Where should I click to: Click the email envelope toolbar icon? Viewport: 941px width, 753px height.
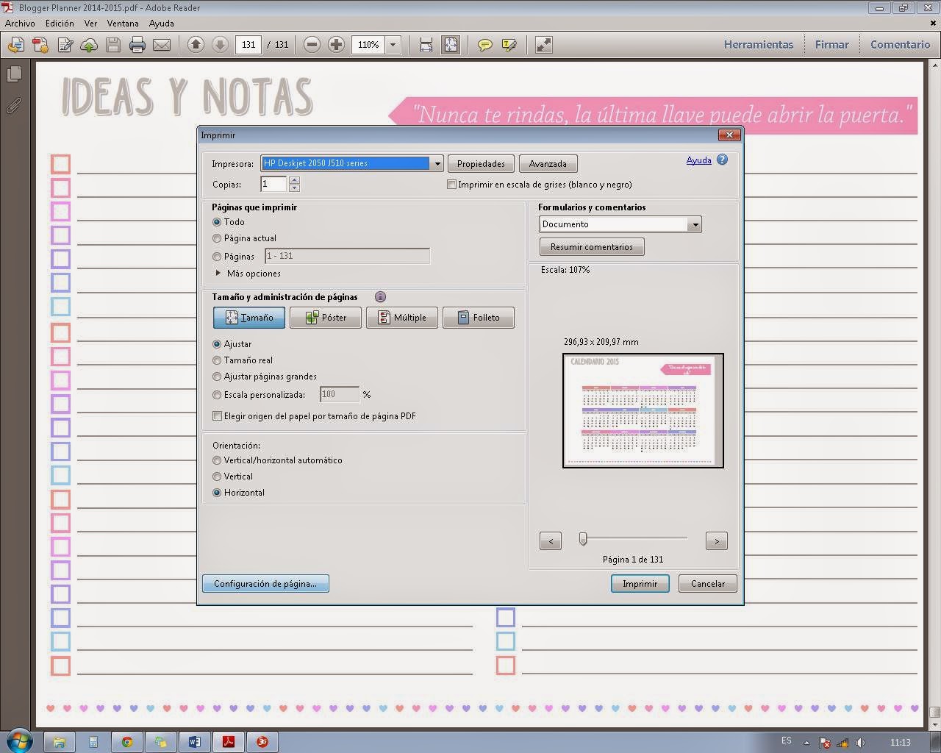[x=162, y=45]
